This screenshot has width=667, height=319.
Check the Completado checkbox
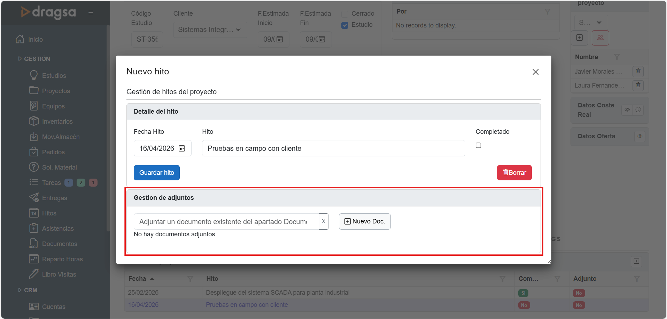point(478,145)
